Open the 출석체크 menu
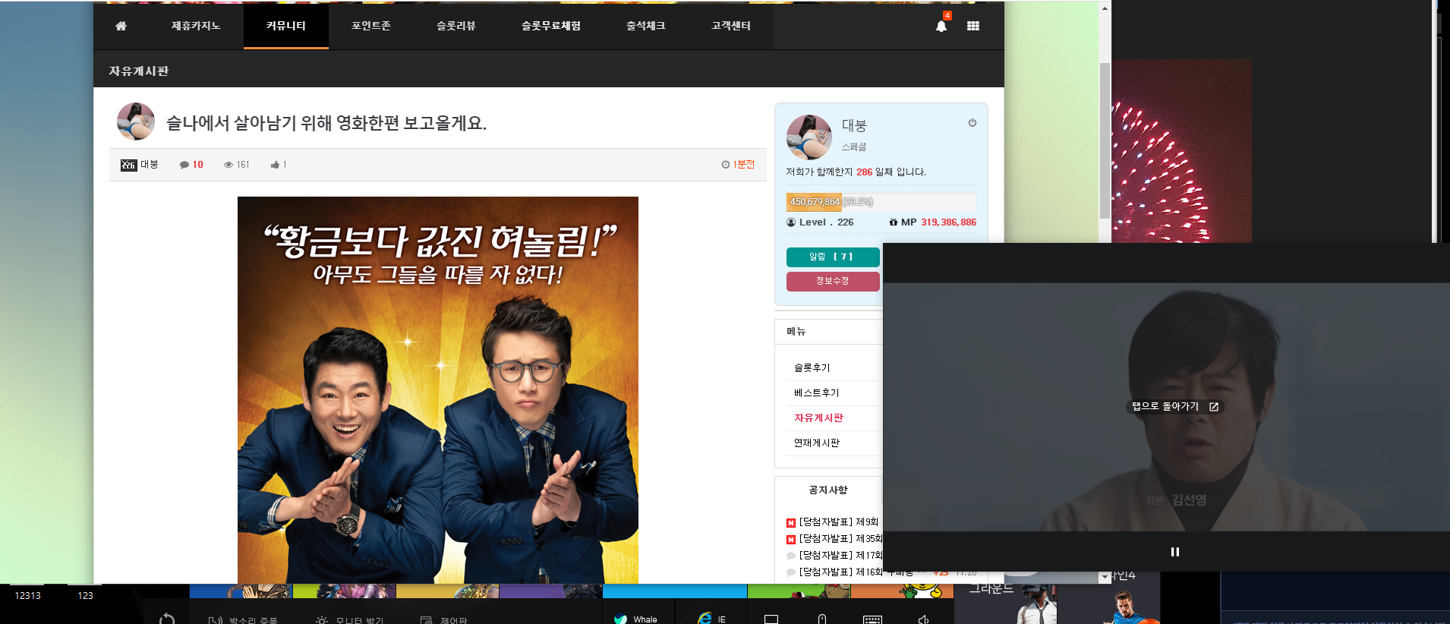1450x624 pixels. point(646,26)
